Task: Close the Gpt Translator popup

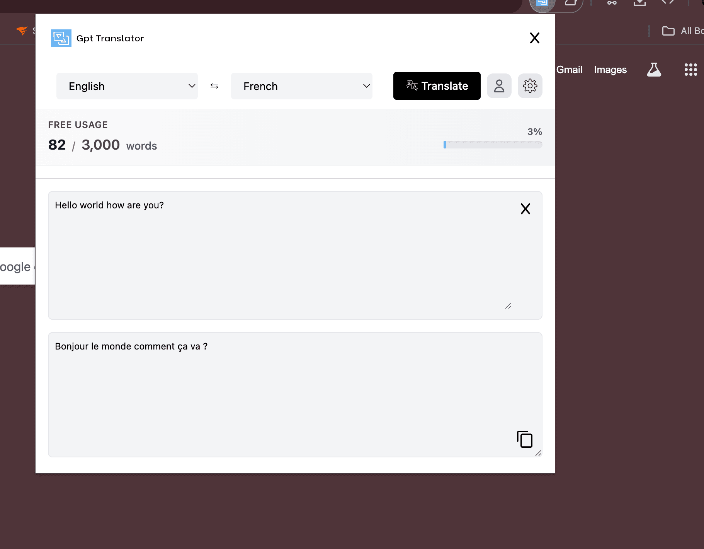Action: click(x=534, y=38)
